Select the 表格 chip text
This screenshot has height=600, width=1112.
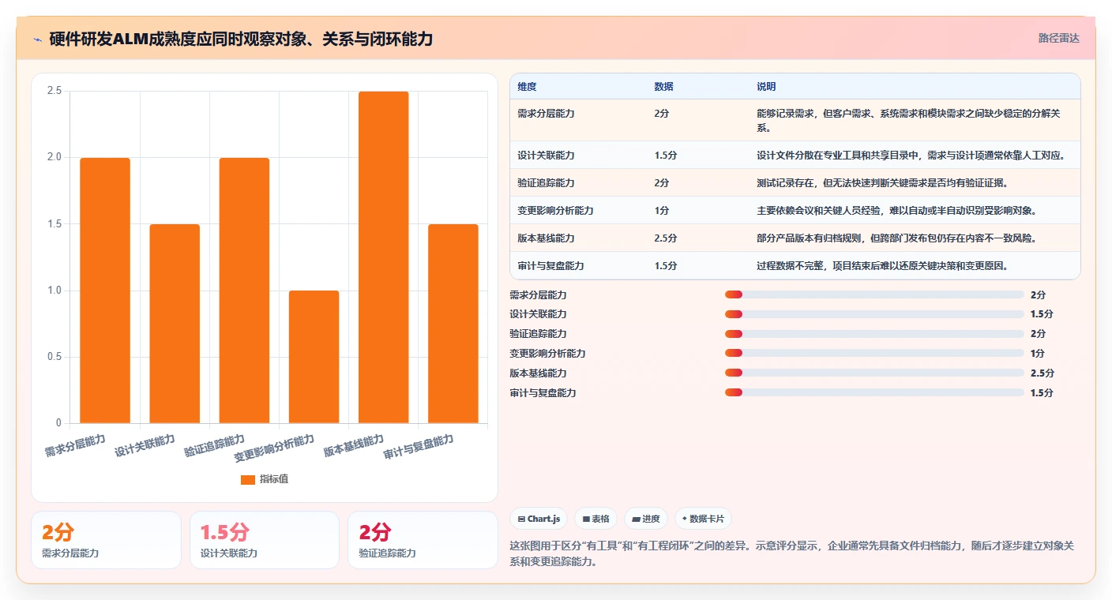tap(601, 519)
